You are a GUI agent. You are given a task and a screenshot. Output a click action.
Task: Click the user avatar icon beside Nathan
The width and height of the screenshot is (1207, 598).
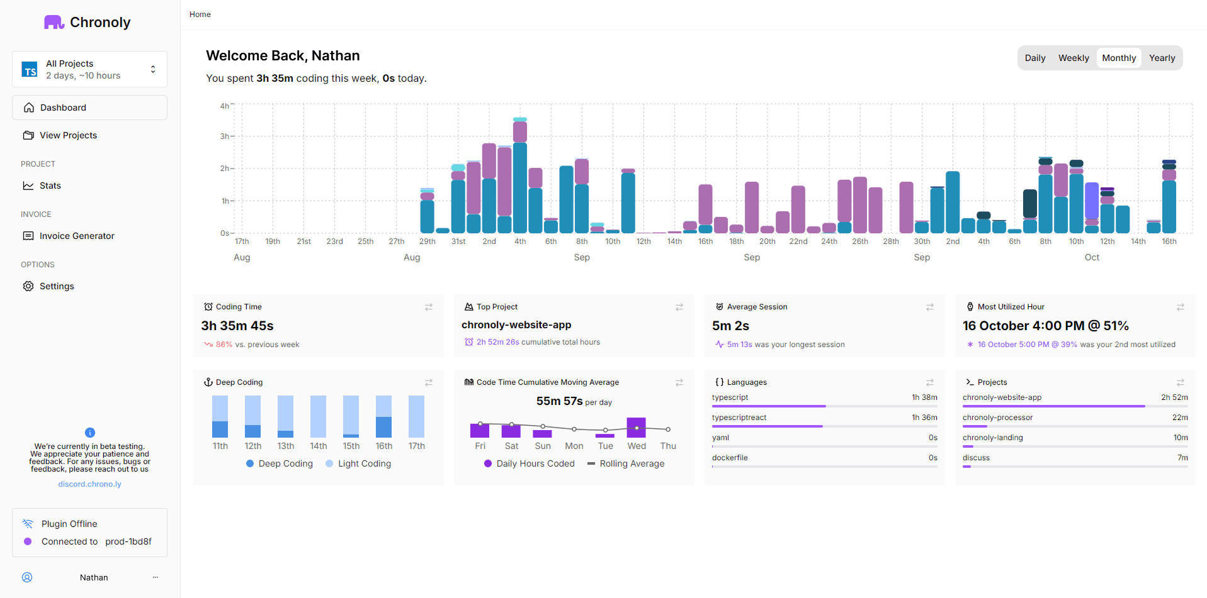[27, 577]
